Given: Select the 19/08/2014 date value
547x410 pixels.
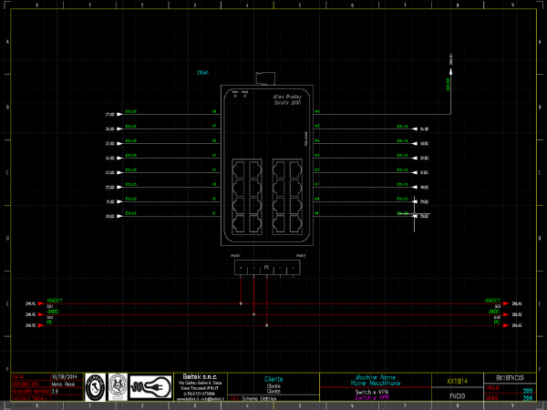Looking at the screenshot, I should [65, 377].
